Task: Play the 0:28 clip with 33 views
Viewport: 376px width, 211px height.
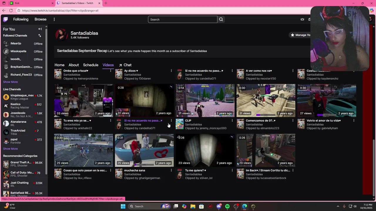Action: [x=83, y=101]
